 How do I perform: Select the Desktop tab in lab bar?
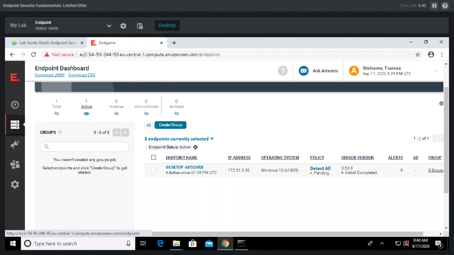point(167,25)
